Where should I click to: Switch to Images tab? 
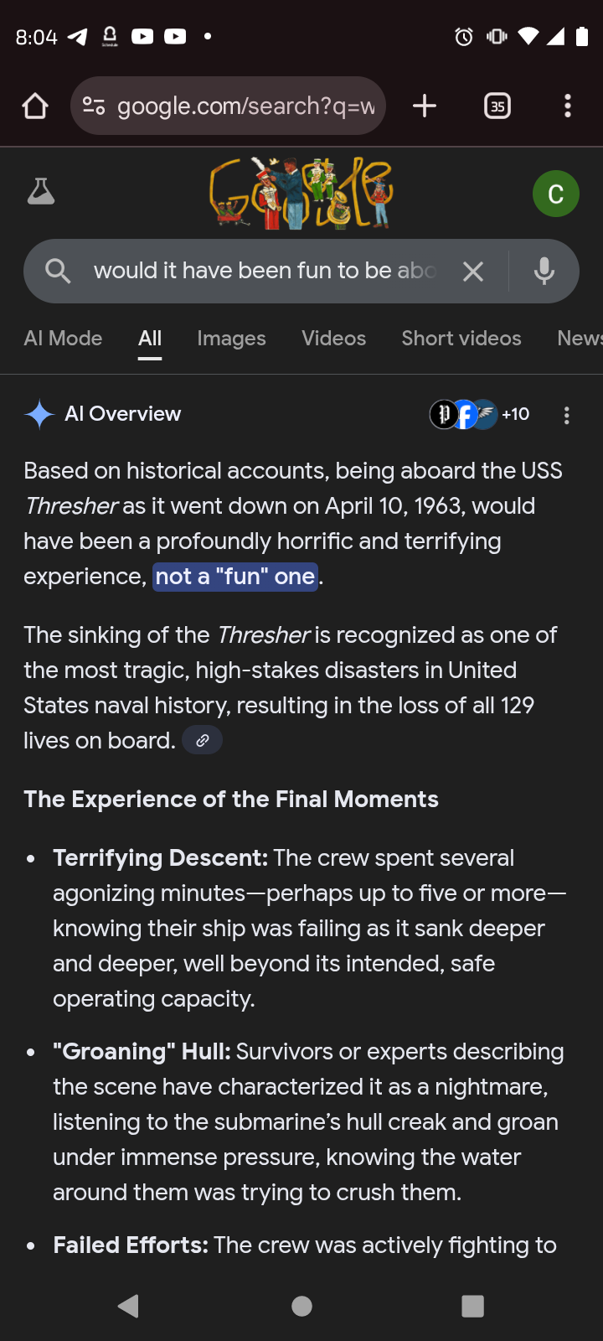[x=231, y=339]
